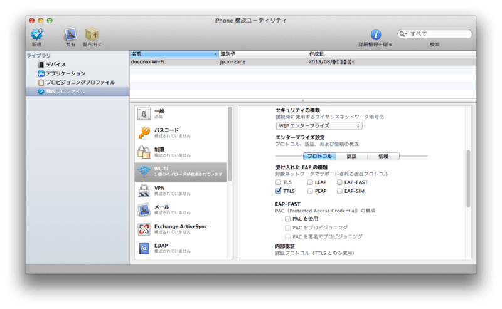Click the jp.m-zone identifier cell
This screenshot has width=502, height=309.
tap(233, 61)
